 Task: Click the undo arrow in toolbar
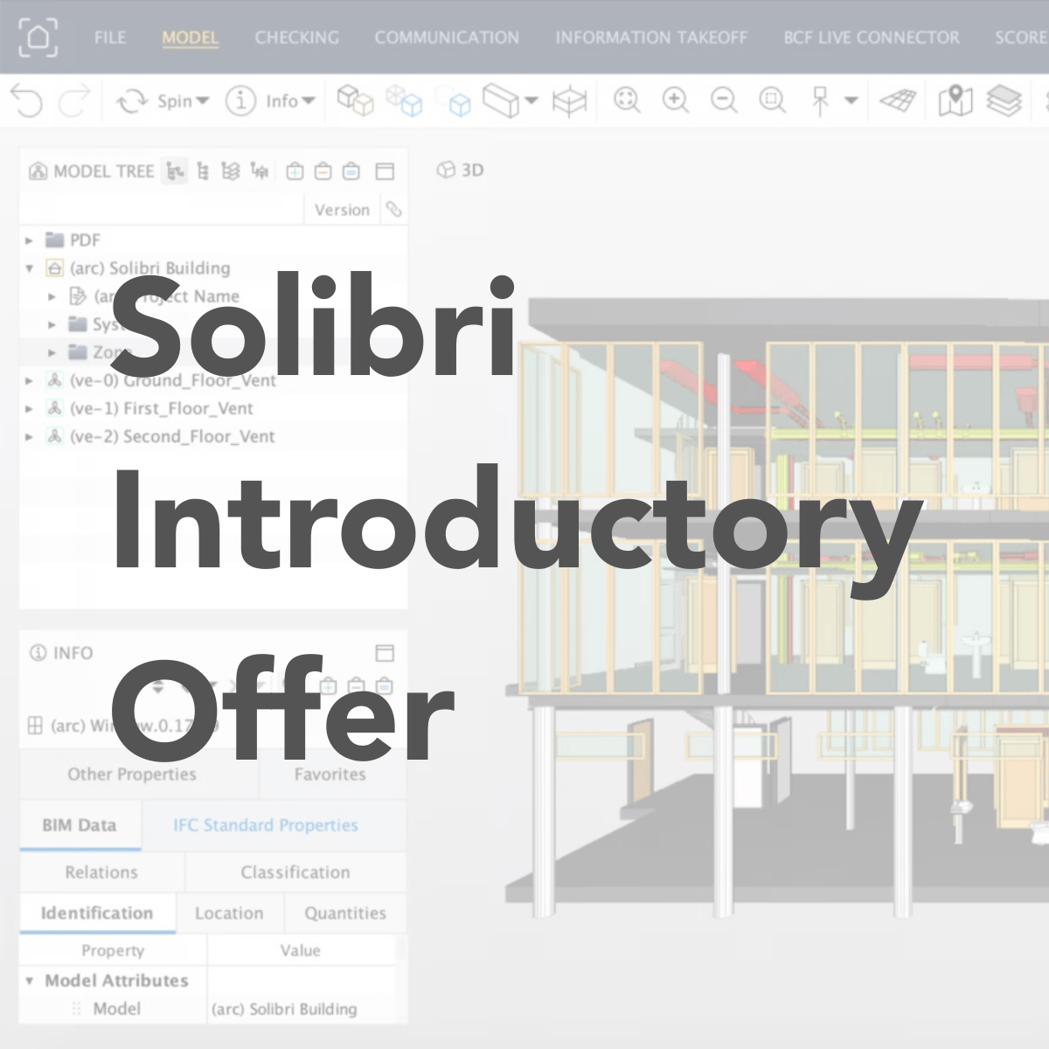coord(26,101)
